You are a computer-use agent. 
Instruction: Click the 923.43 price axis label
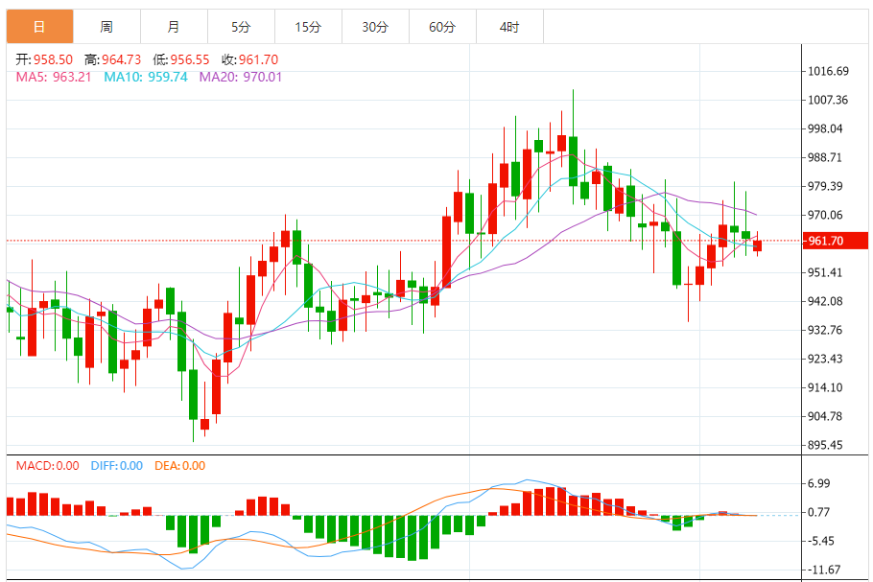[825, 359]
